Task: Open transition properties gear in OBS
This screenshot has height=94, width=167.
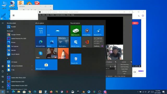Action: 115,67
